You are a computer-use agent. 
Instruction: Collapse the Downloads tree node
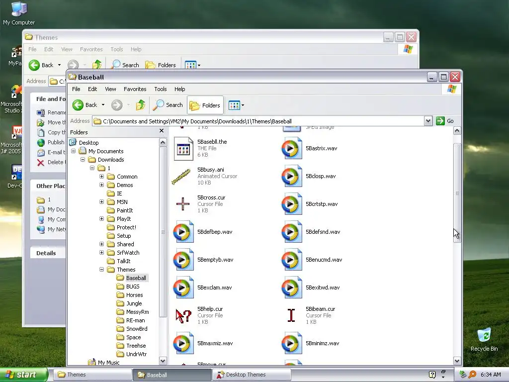coord(83,160)
